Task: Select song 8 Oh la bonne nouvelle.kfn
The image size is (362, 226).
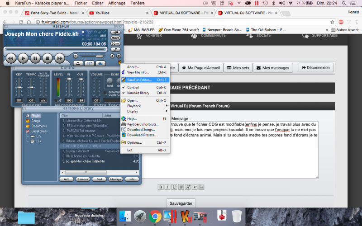Action: tap(100, 156)
